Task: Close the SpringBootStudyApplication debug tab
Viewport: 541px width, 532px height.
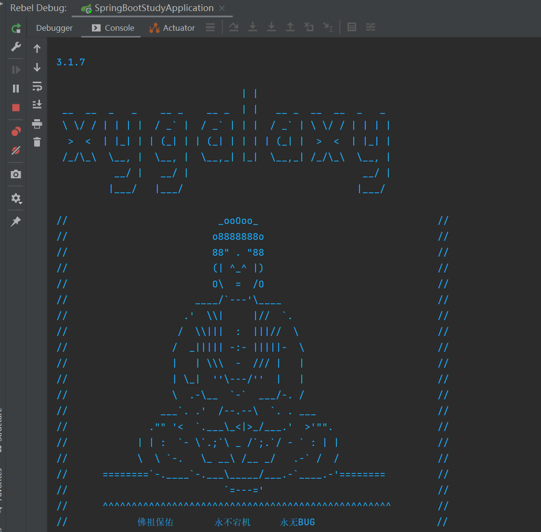Action: pos(222,8)
